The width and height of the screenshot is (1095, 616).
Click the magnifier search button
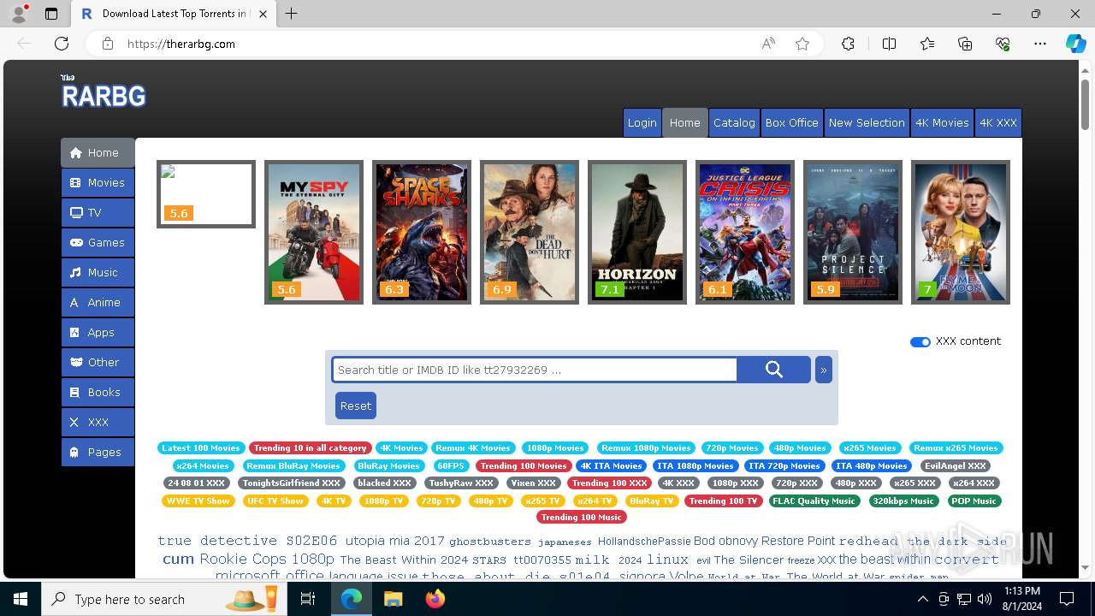coord(773,370)
